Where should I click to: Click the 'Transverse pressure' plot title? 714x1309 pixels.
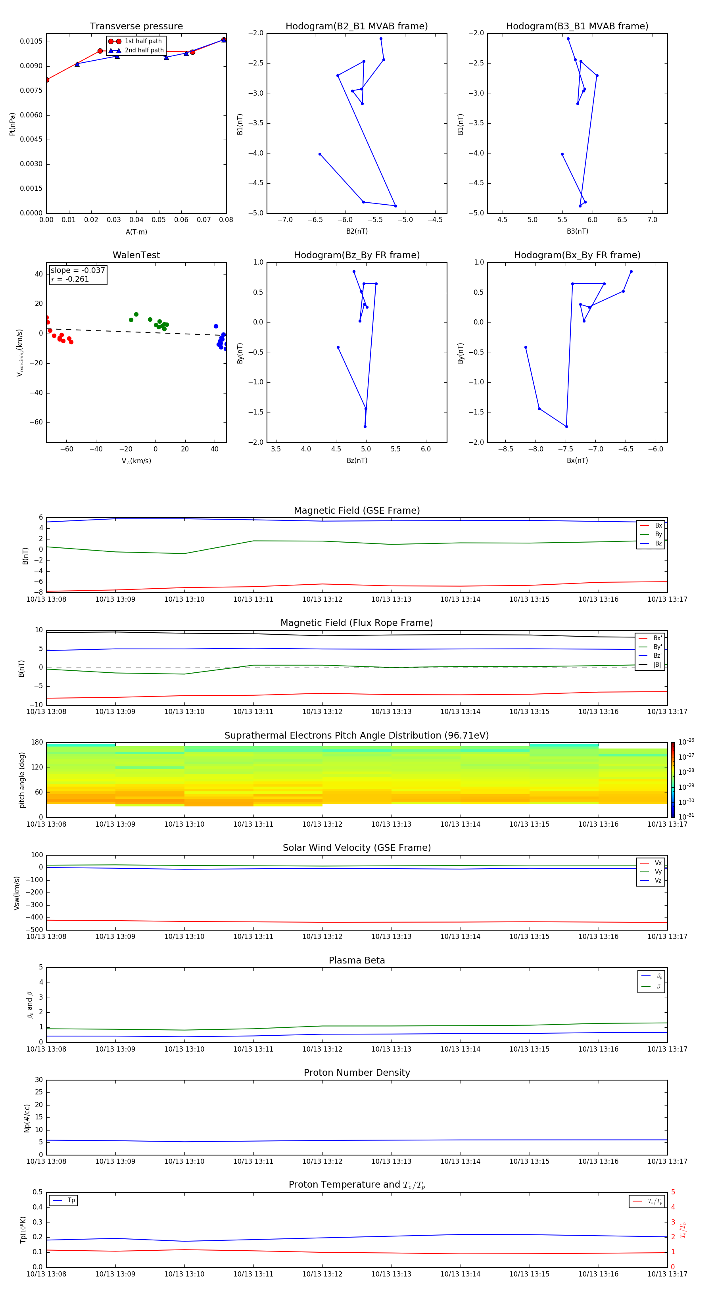136,27
